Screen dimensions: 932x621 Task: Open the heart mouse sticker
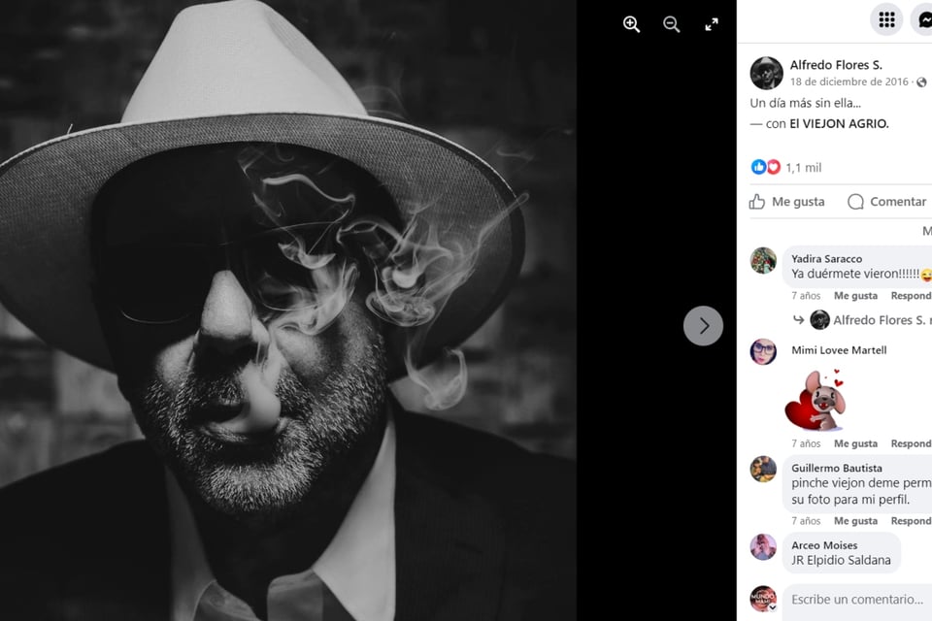[x=815, y=400]
